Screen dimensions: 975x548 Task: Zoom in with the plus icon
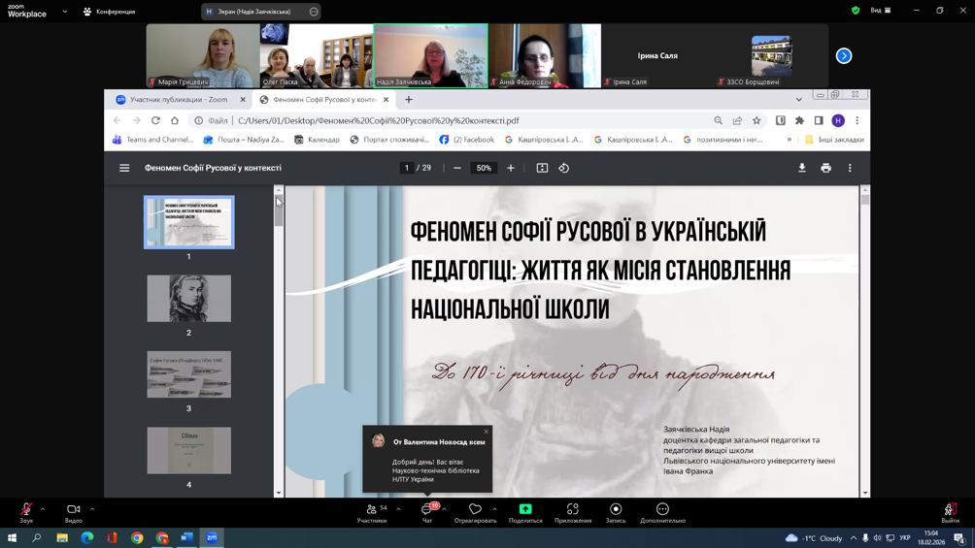[x=511, y=168]
